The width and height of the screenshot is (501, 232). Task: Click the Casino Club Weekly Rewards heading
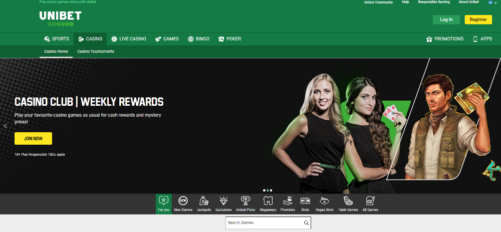click(89, 102)
